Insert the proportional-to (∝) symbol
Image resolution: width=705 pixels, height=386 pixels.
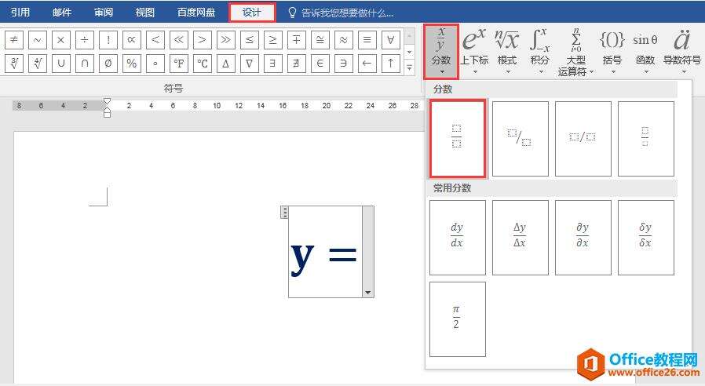click(131, 40)
